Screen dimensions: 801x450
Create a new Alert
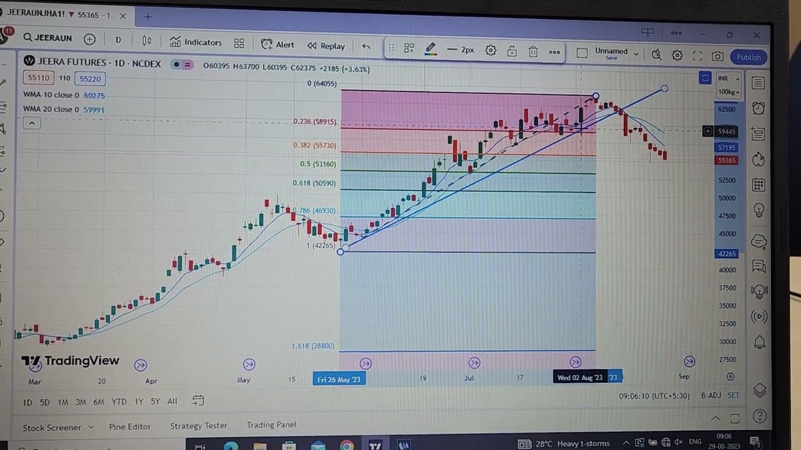[277, 44]
